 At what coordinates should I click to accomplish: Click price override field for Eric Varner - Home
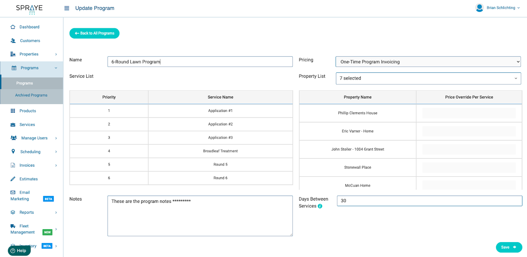click(469, 131)
